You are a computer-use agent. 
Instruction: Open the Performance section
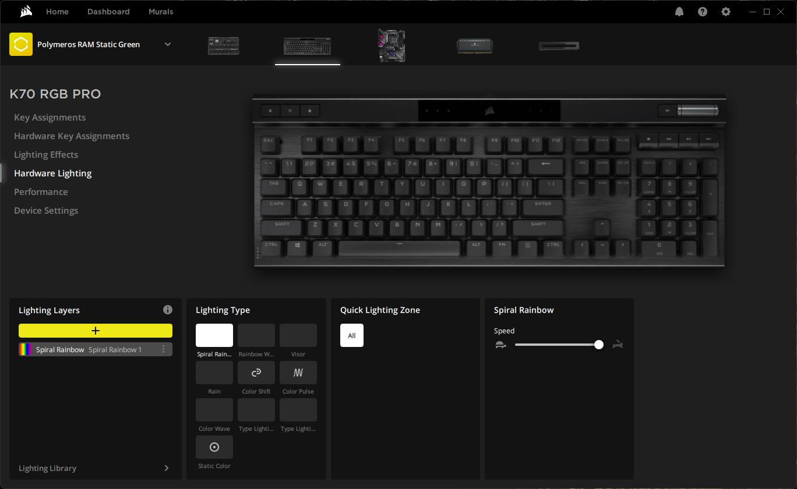(x=41, y=192)
